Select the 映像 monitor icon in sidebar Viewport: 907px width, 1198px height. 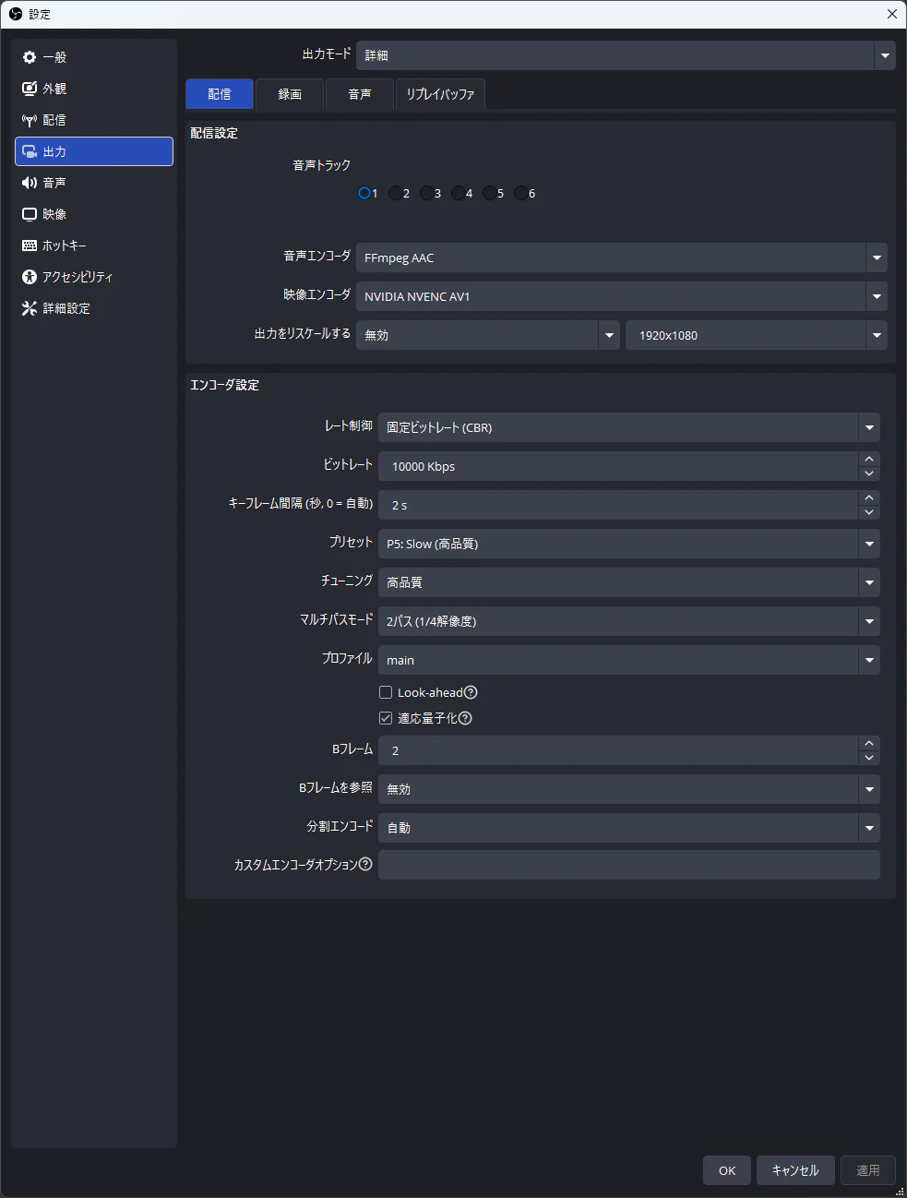pyautogui.click(x=30, y=214)
